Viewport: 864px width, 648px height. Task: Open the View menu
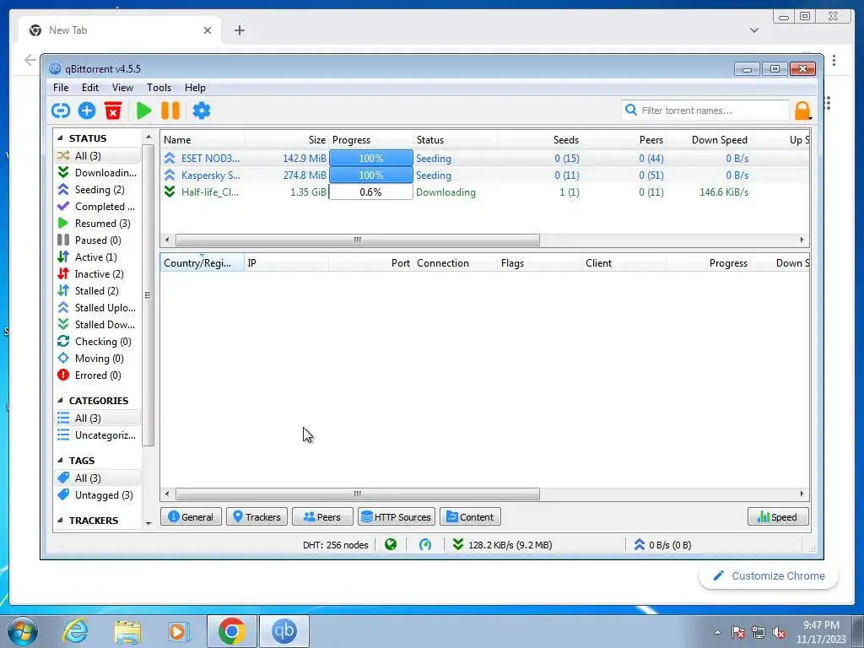[122, 88]
